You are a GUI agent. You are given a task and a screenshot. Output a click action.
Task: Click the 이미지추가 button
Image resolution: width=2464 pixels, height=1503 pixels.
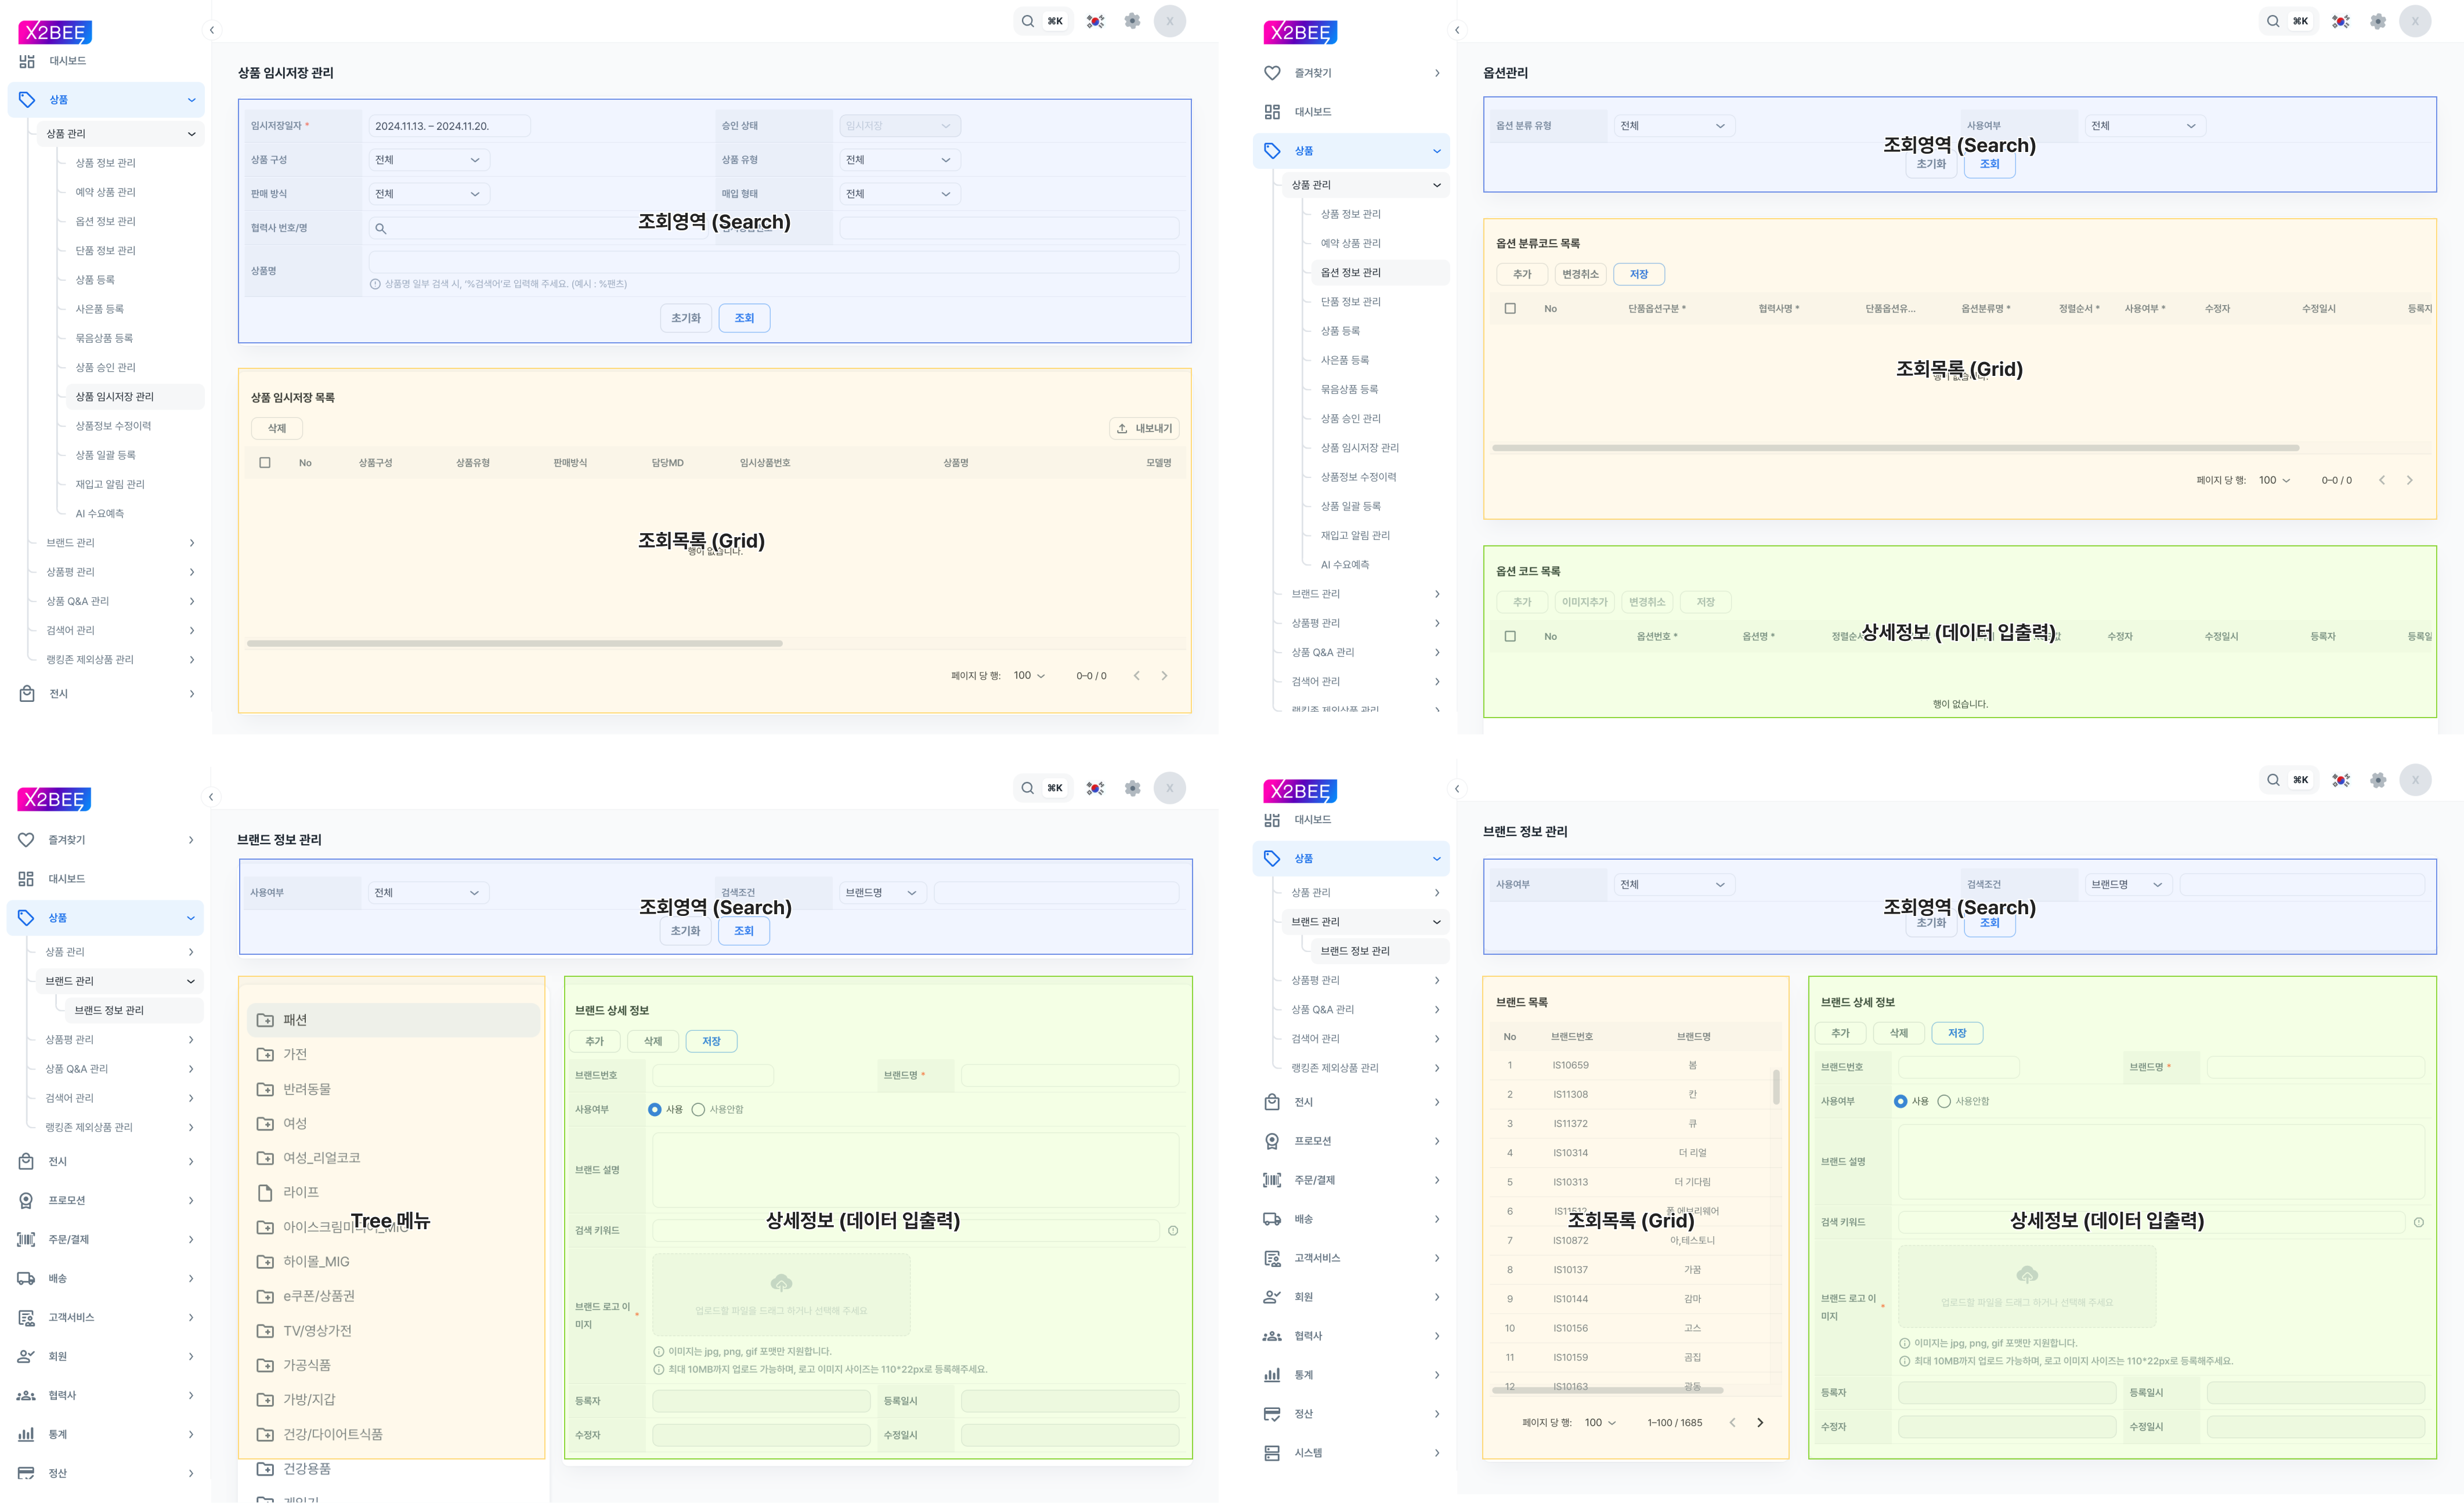pyautogui.click(x=1584, y=603)
